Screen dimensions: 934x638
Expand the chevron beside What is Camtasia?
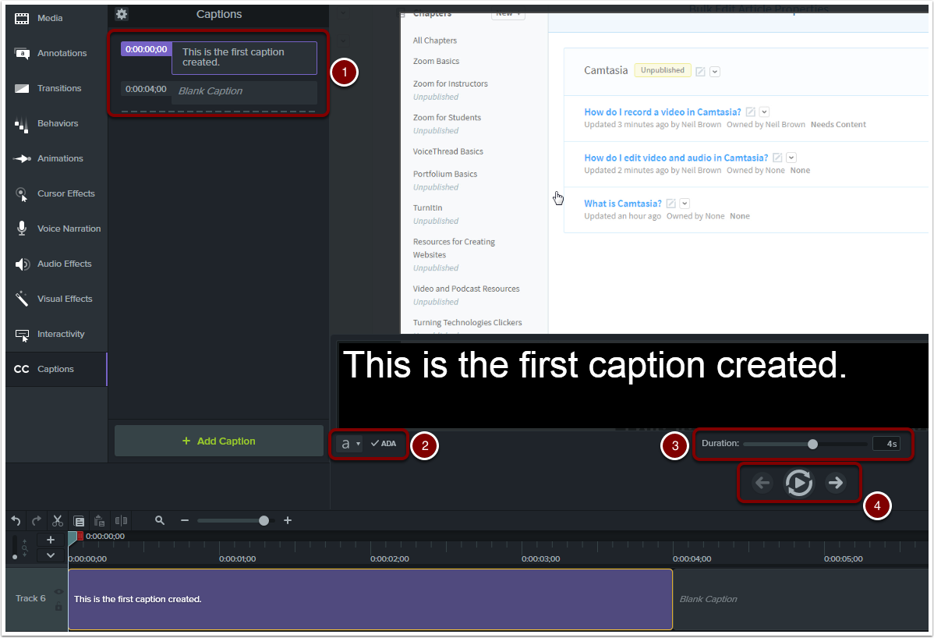click(x=685, y=203)
